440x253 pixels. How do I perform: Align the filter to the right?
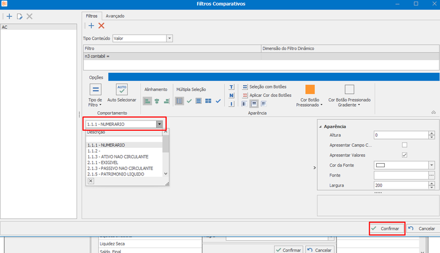click(167, 101)
